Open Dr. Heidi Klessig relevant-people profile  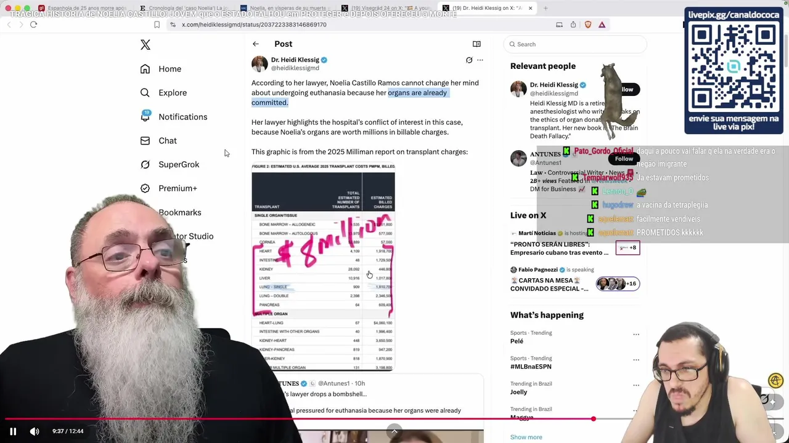(554, 85)
